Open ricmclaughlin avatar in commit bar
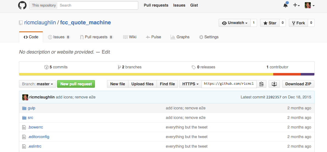327x152 pixels. (x=25, y=97)
